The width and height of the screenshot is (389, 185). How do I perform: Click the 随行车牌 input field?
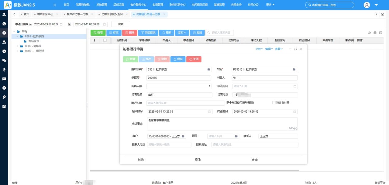(x=185, y=103)
